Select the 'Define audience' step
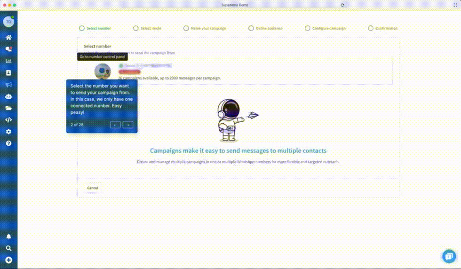 point(265,28)
